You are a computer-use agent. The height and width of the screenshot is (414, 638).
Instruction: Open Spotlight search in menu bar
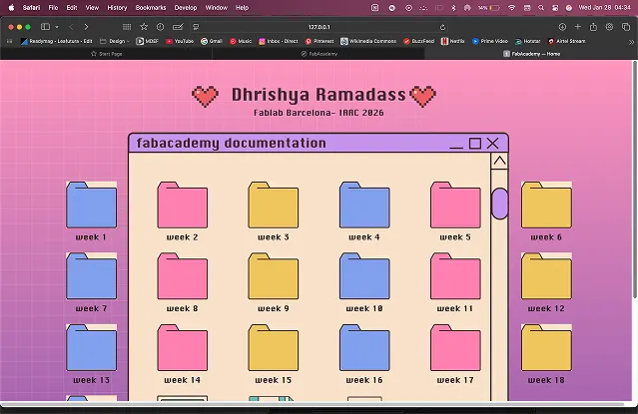point(541,8)
